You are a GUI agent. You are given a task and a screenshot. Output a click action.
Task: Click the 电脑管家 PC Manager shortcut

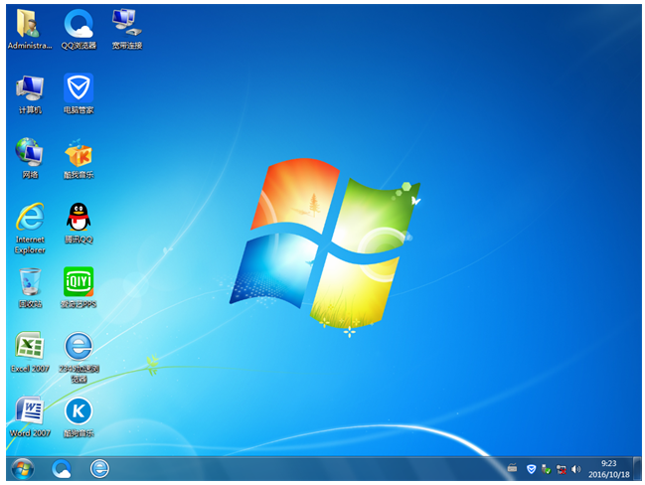pyautogui.click(x=79, y=89)
